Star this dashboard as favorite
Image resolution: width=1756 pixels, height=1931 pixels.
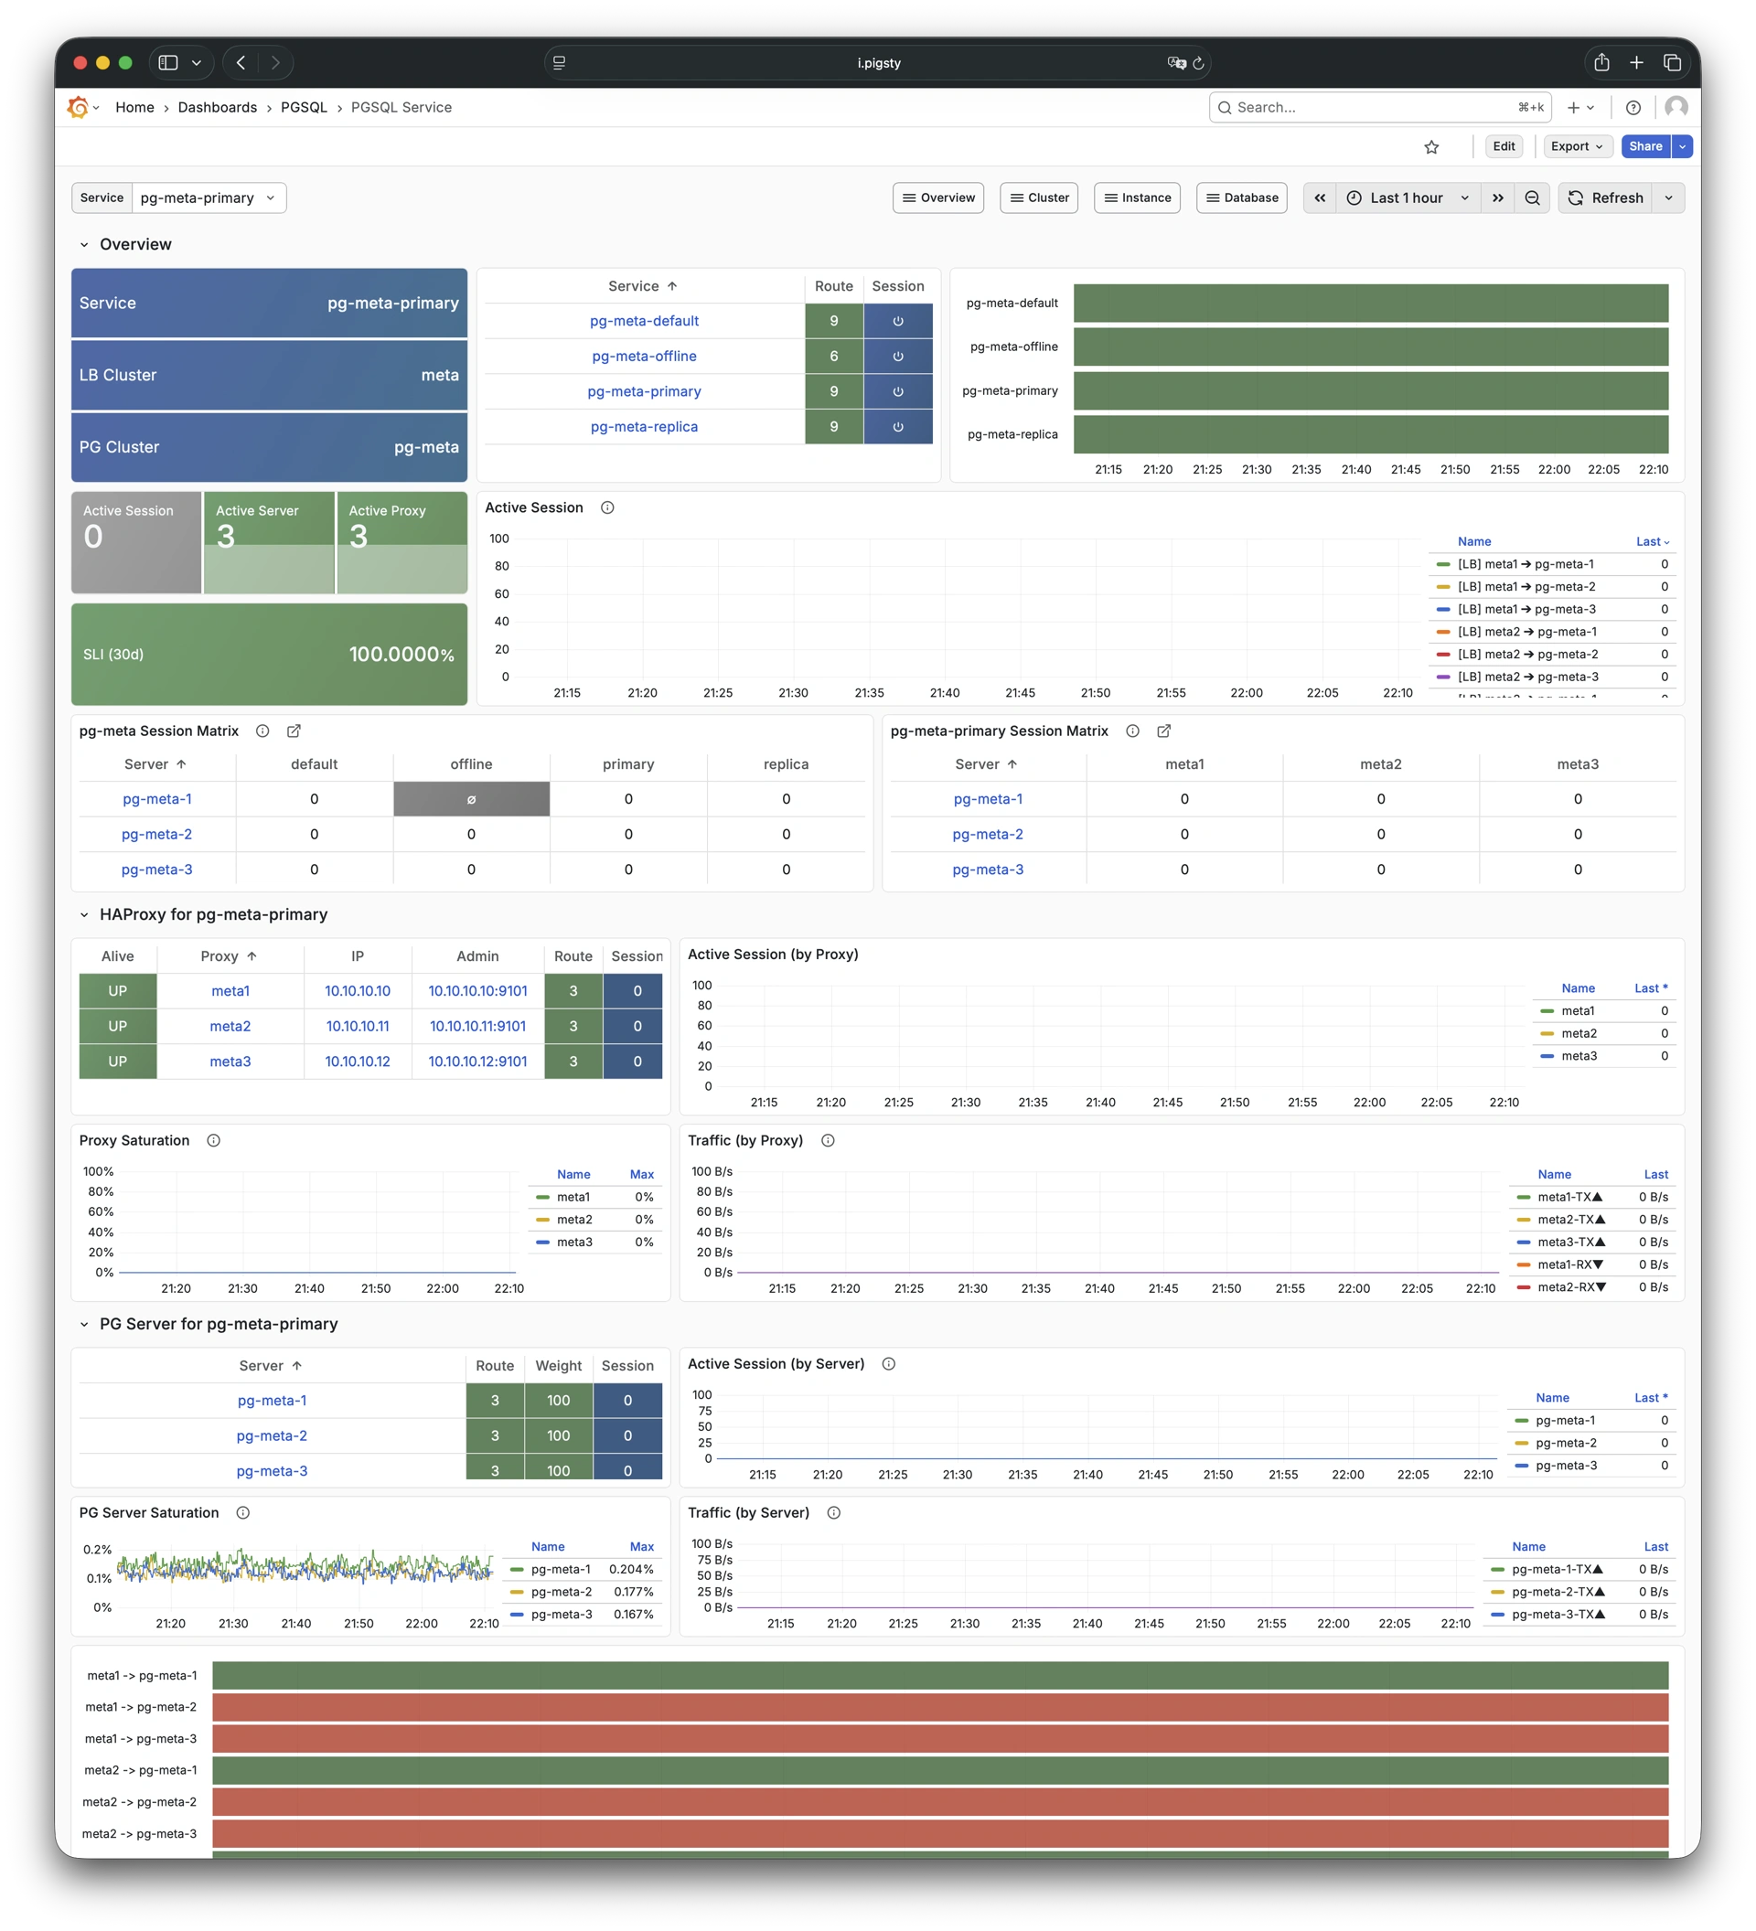(x=1431, y=146)
